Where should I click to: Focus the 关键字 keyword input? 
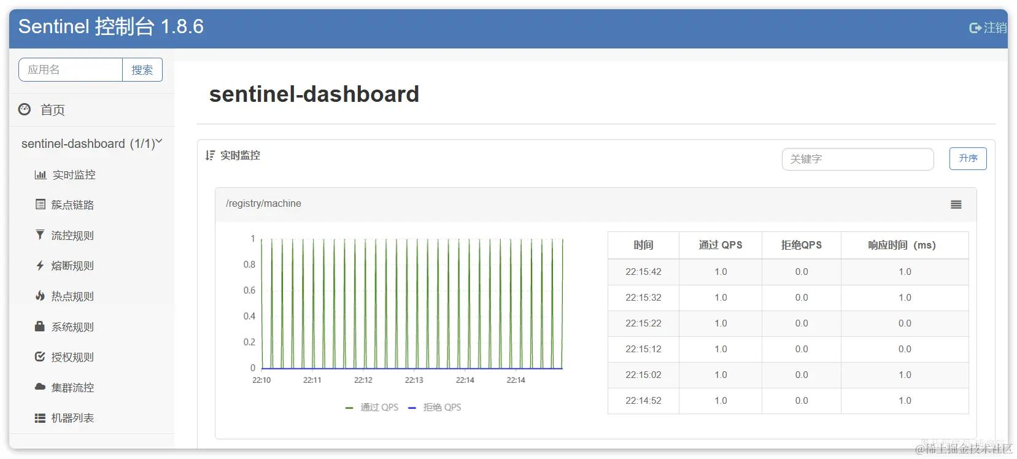click(857, 159)
